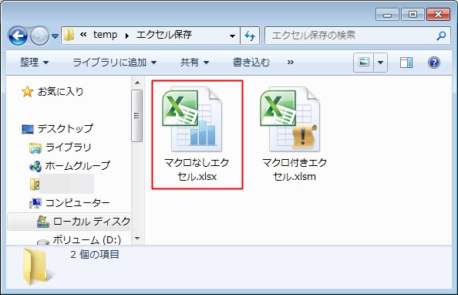Click the マクロ付きエクセル.xlsm file name
458x295 pixels.
pyautogui.click(x=295, y=169)
